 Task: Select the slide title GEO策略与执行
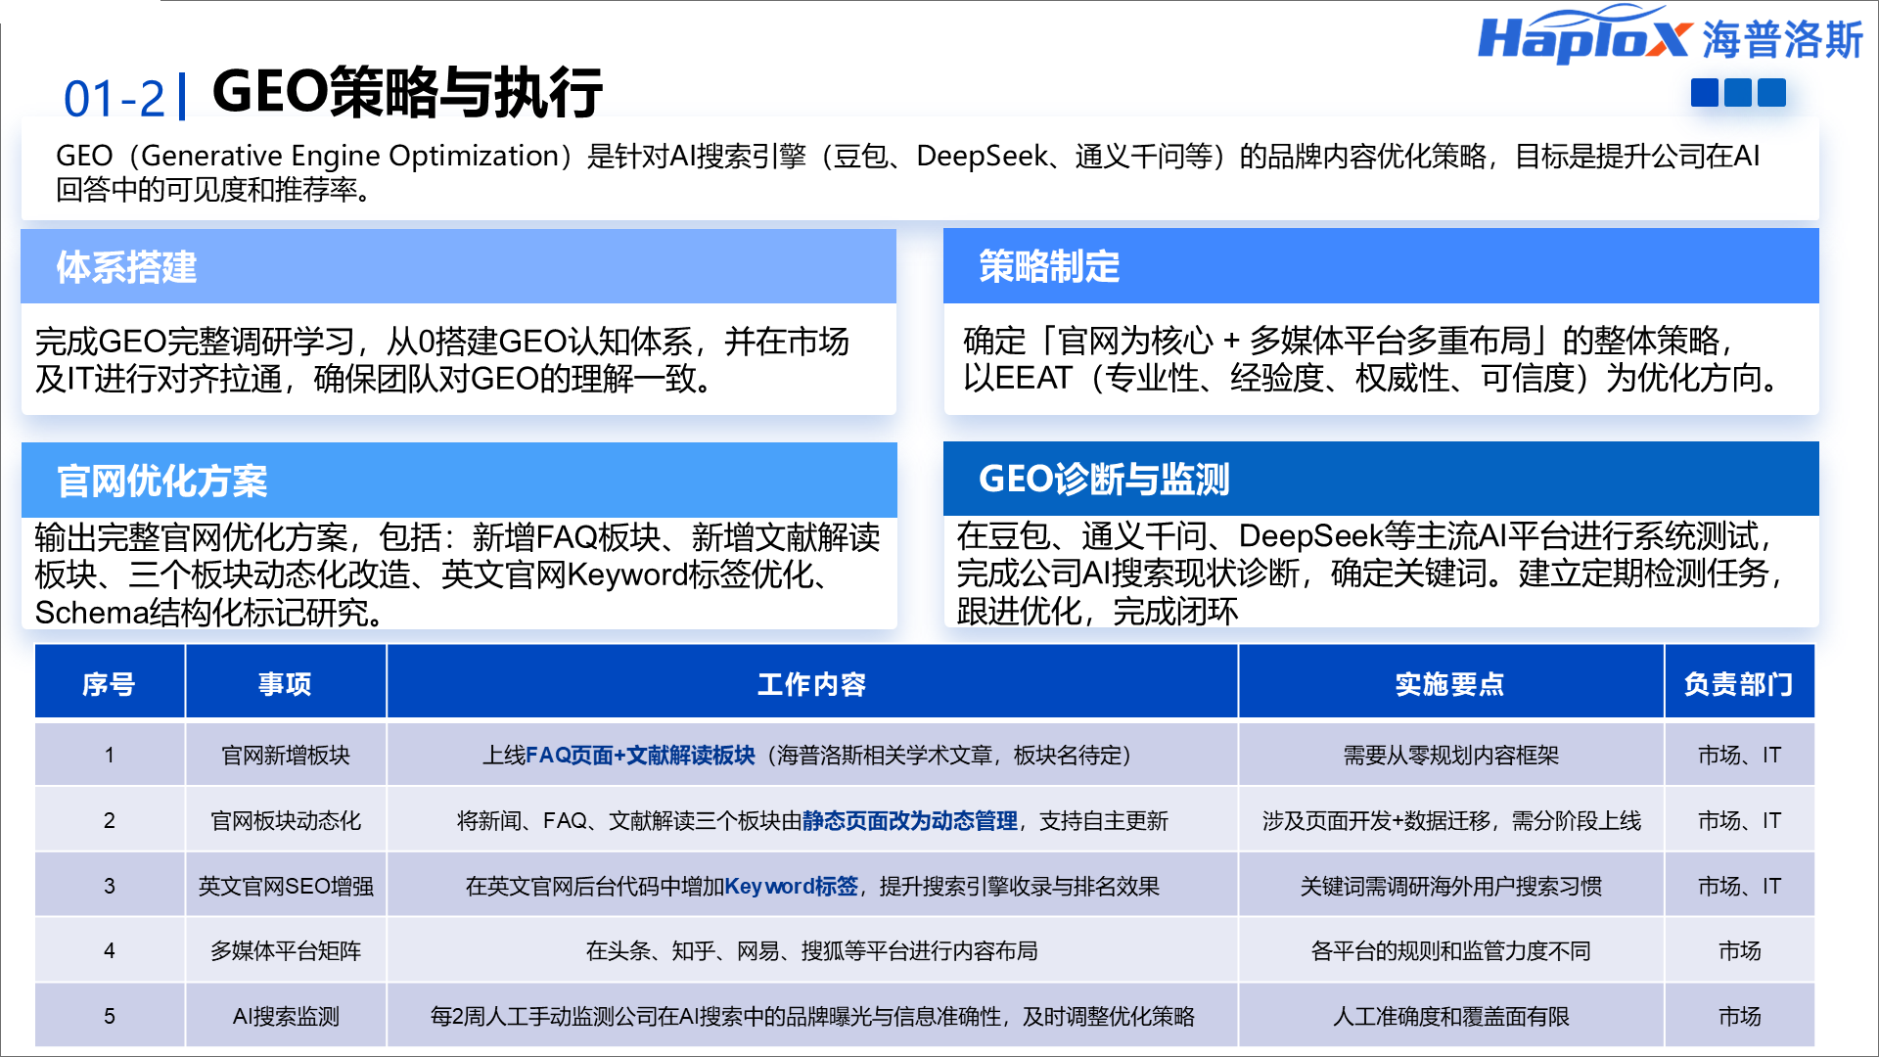point(407,93)
